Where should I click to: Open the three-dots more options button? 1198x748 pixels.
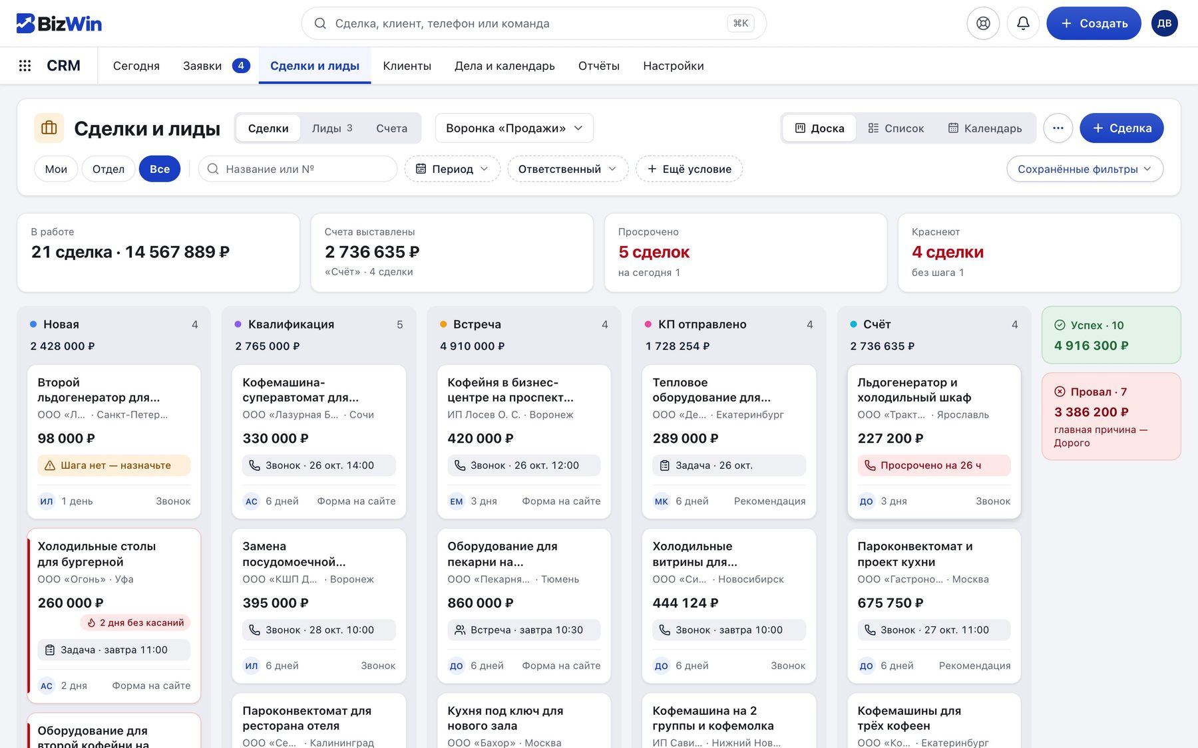pos(1058,128)
